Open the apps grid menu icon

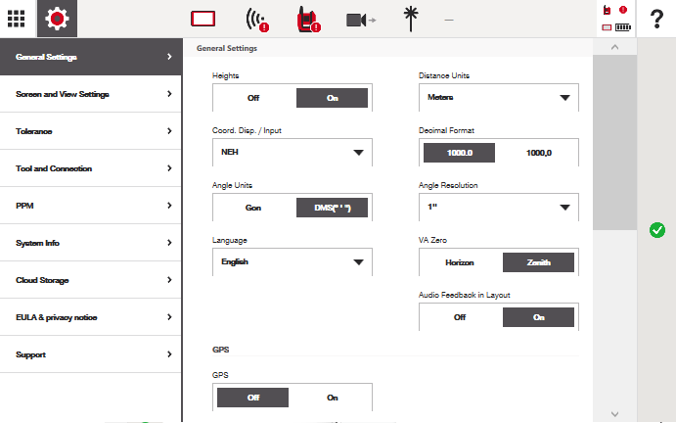(x=17, y=19)
